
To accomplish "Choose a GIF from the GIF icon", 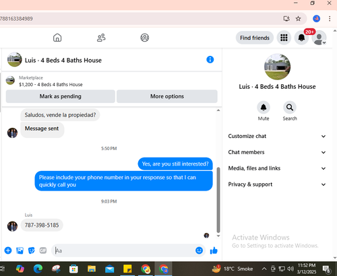I will 43,250.
